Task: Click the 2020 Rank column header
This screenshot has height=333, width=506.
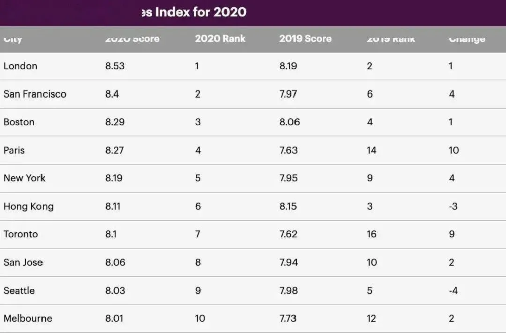Action: coord(220,39)
